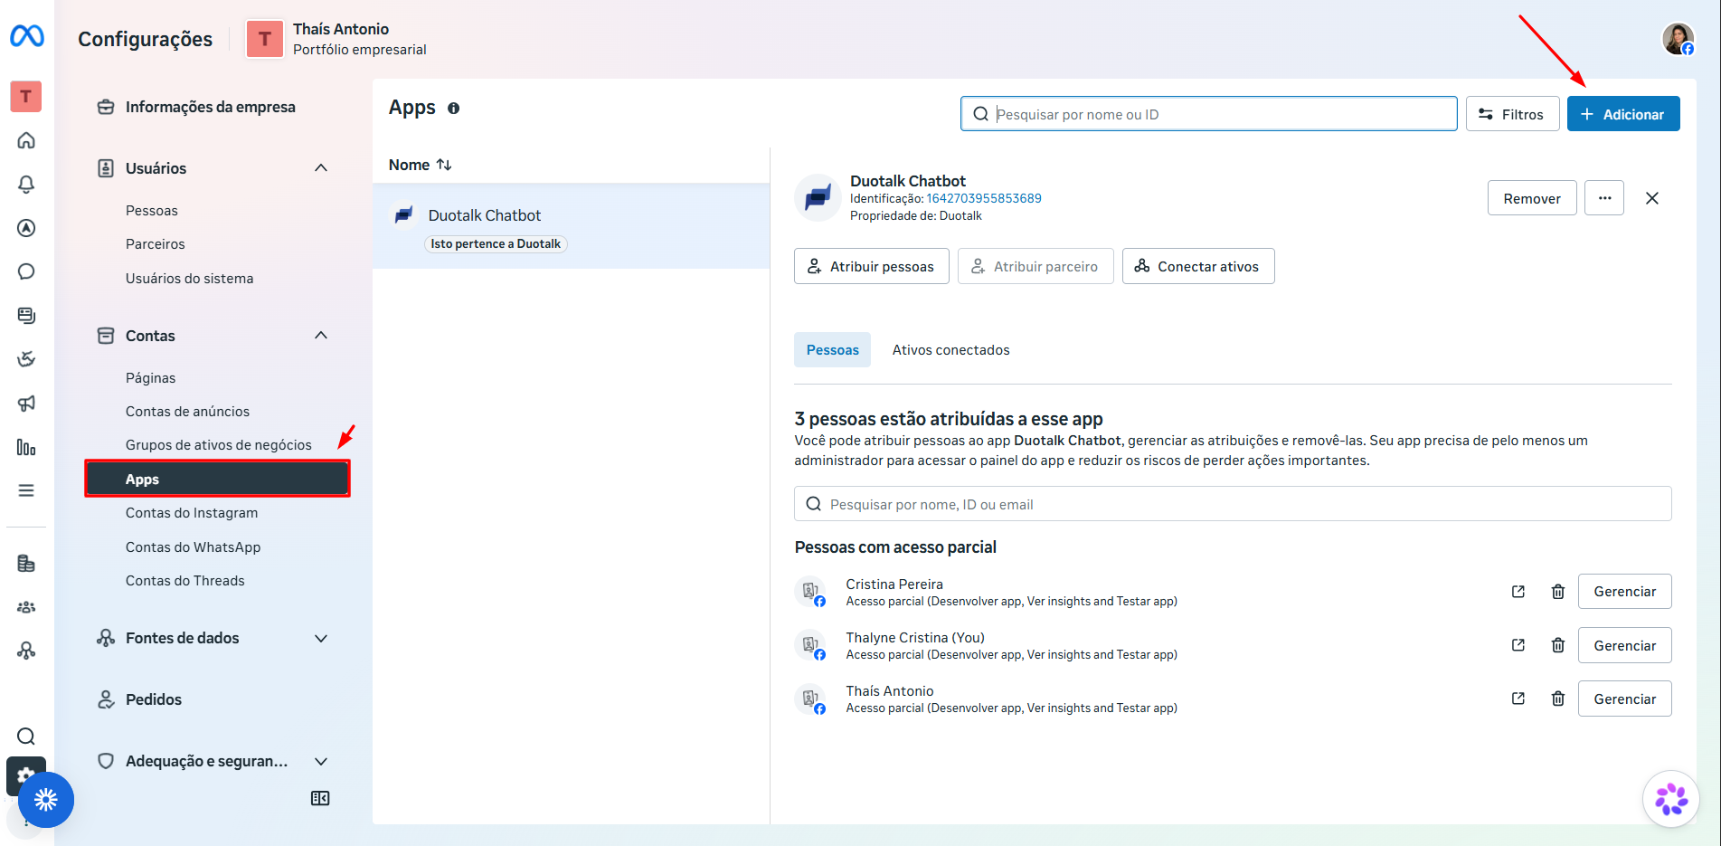The height and width of the screenshot is (846, 1721).
Task: Click Atribuir parceiro button
Action: (x=1035, y=266)
